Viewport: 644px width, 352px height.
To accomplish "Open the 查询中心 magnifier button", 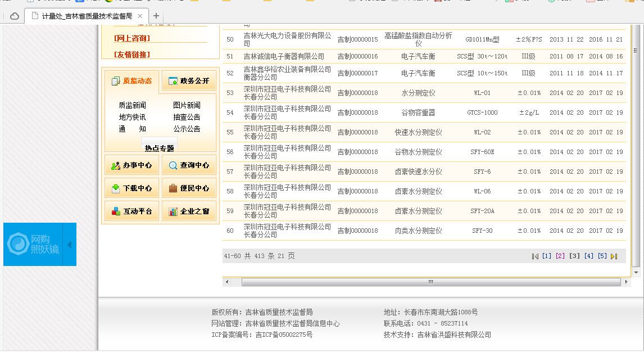I will tap(189, 165).
